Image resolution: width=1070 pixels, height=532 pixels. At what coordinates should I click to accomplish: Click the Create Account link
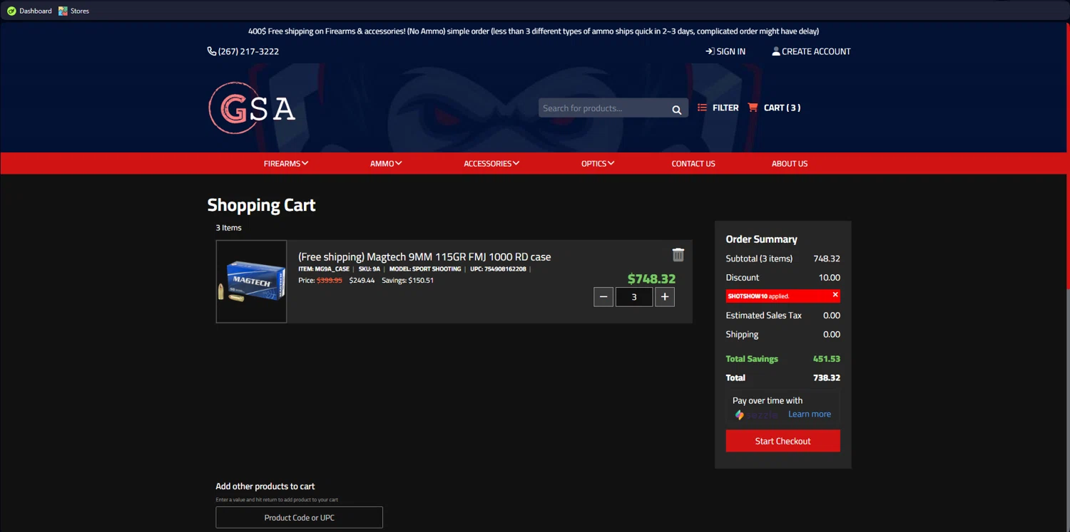pyautogui.click(x=811, y=51)
